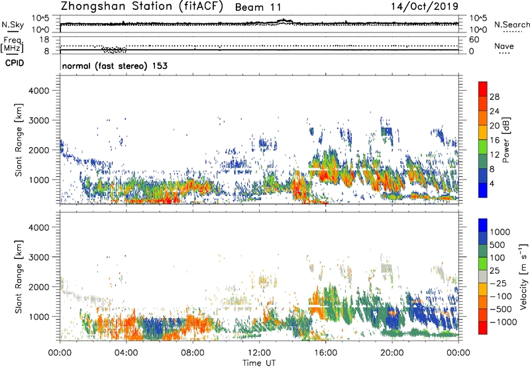Select the N.Sky legend label

point(13,25)
